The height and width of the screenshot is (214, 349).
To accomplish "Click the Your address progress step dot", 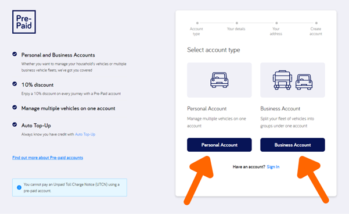I will tap(276, 23).
